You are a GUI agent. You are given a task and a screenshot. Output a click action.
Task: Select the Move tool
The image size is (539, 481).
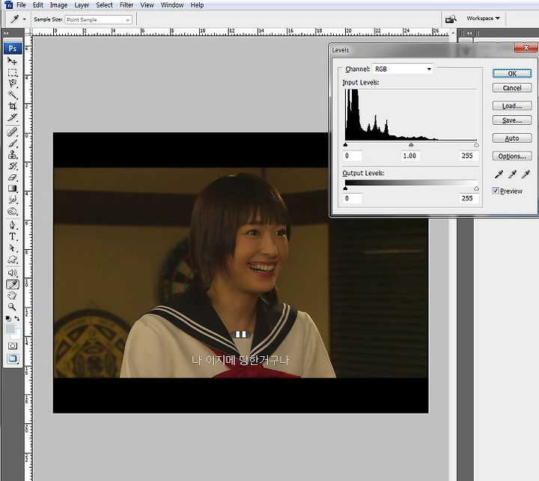click(x=12, y=61)
